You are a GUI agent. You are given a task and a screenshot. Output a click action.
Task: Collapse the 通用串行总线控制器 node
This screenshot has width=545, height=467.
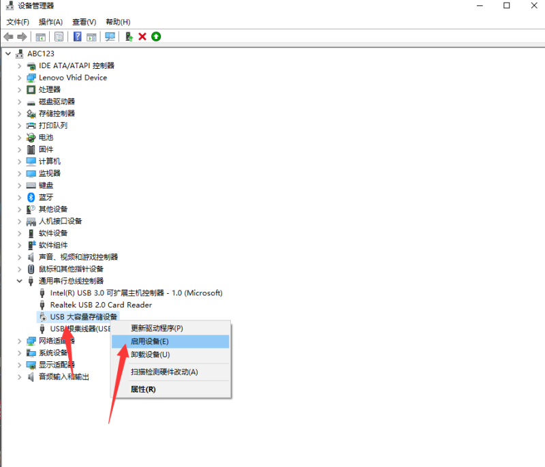coord(20,281)
